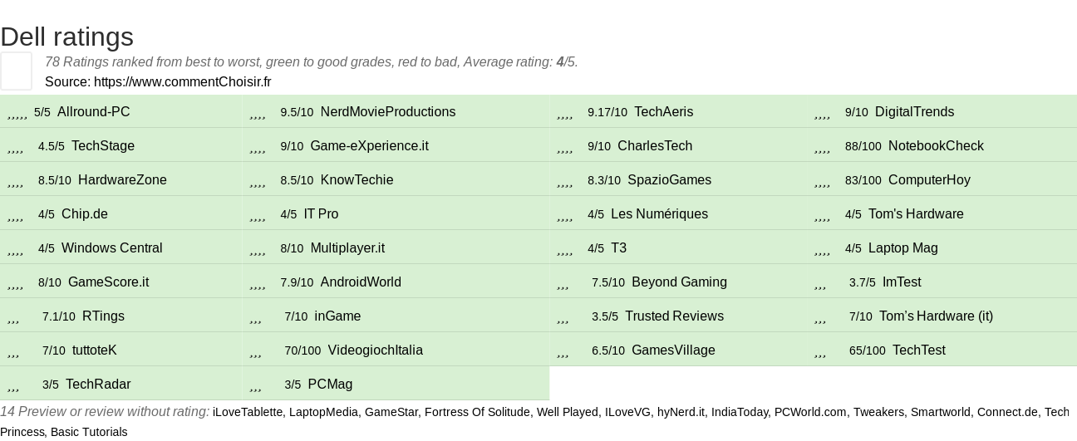Click the blank logo thumbnail beside the subtitle

click(16, 71)
